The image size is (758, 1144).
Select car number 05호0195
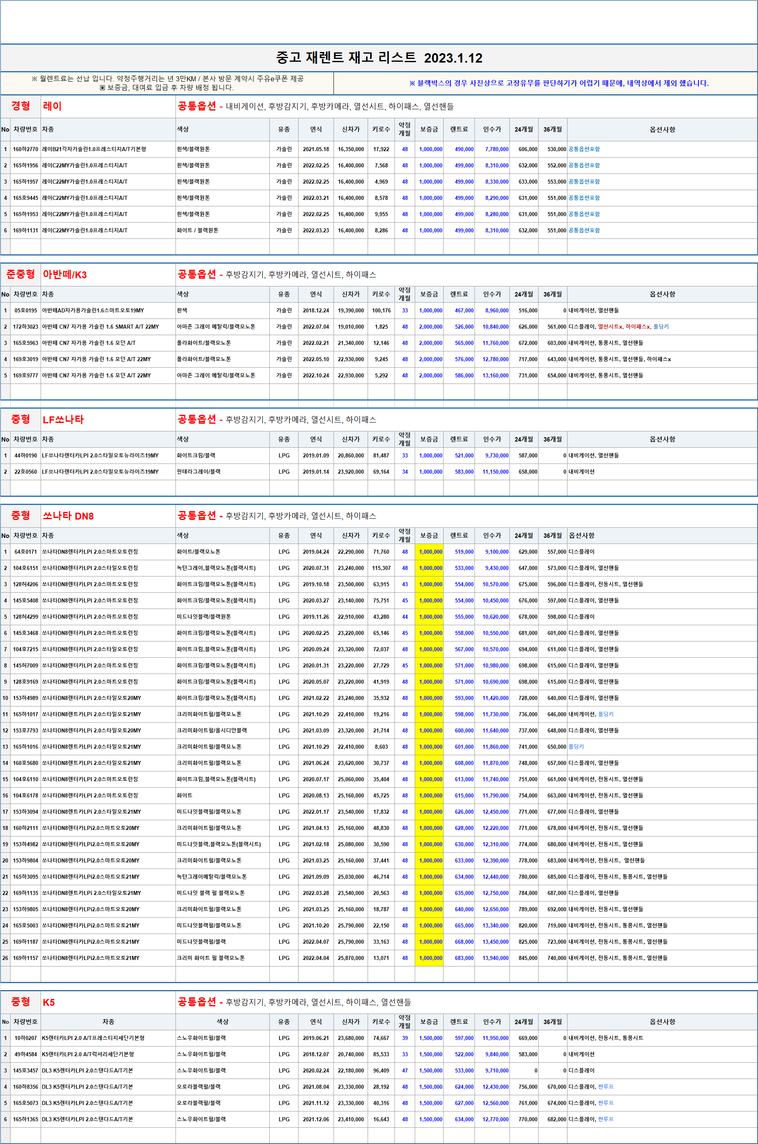(x=26, y=311)
